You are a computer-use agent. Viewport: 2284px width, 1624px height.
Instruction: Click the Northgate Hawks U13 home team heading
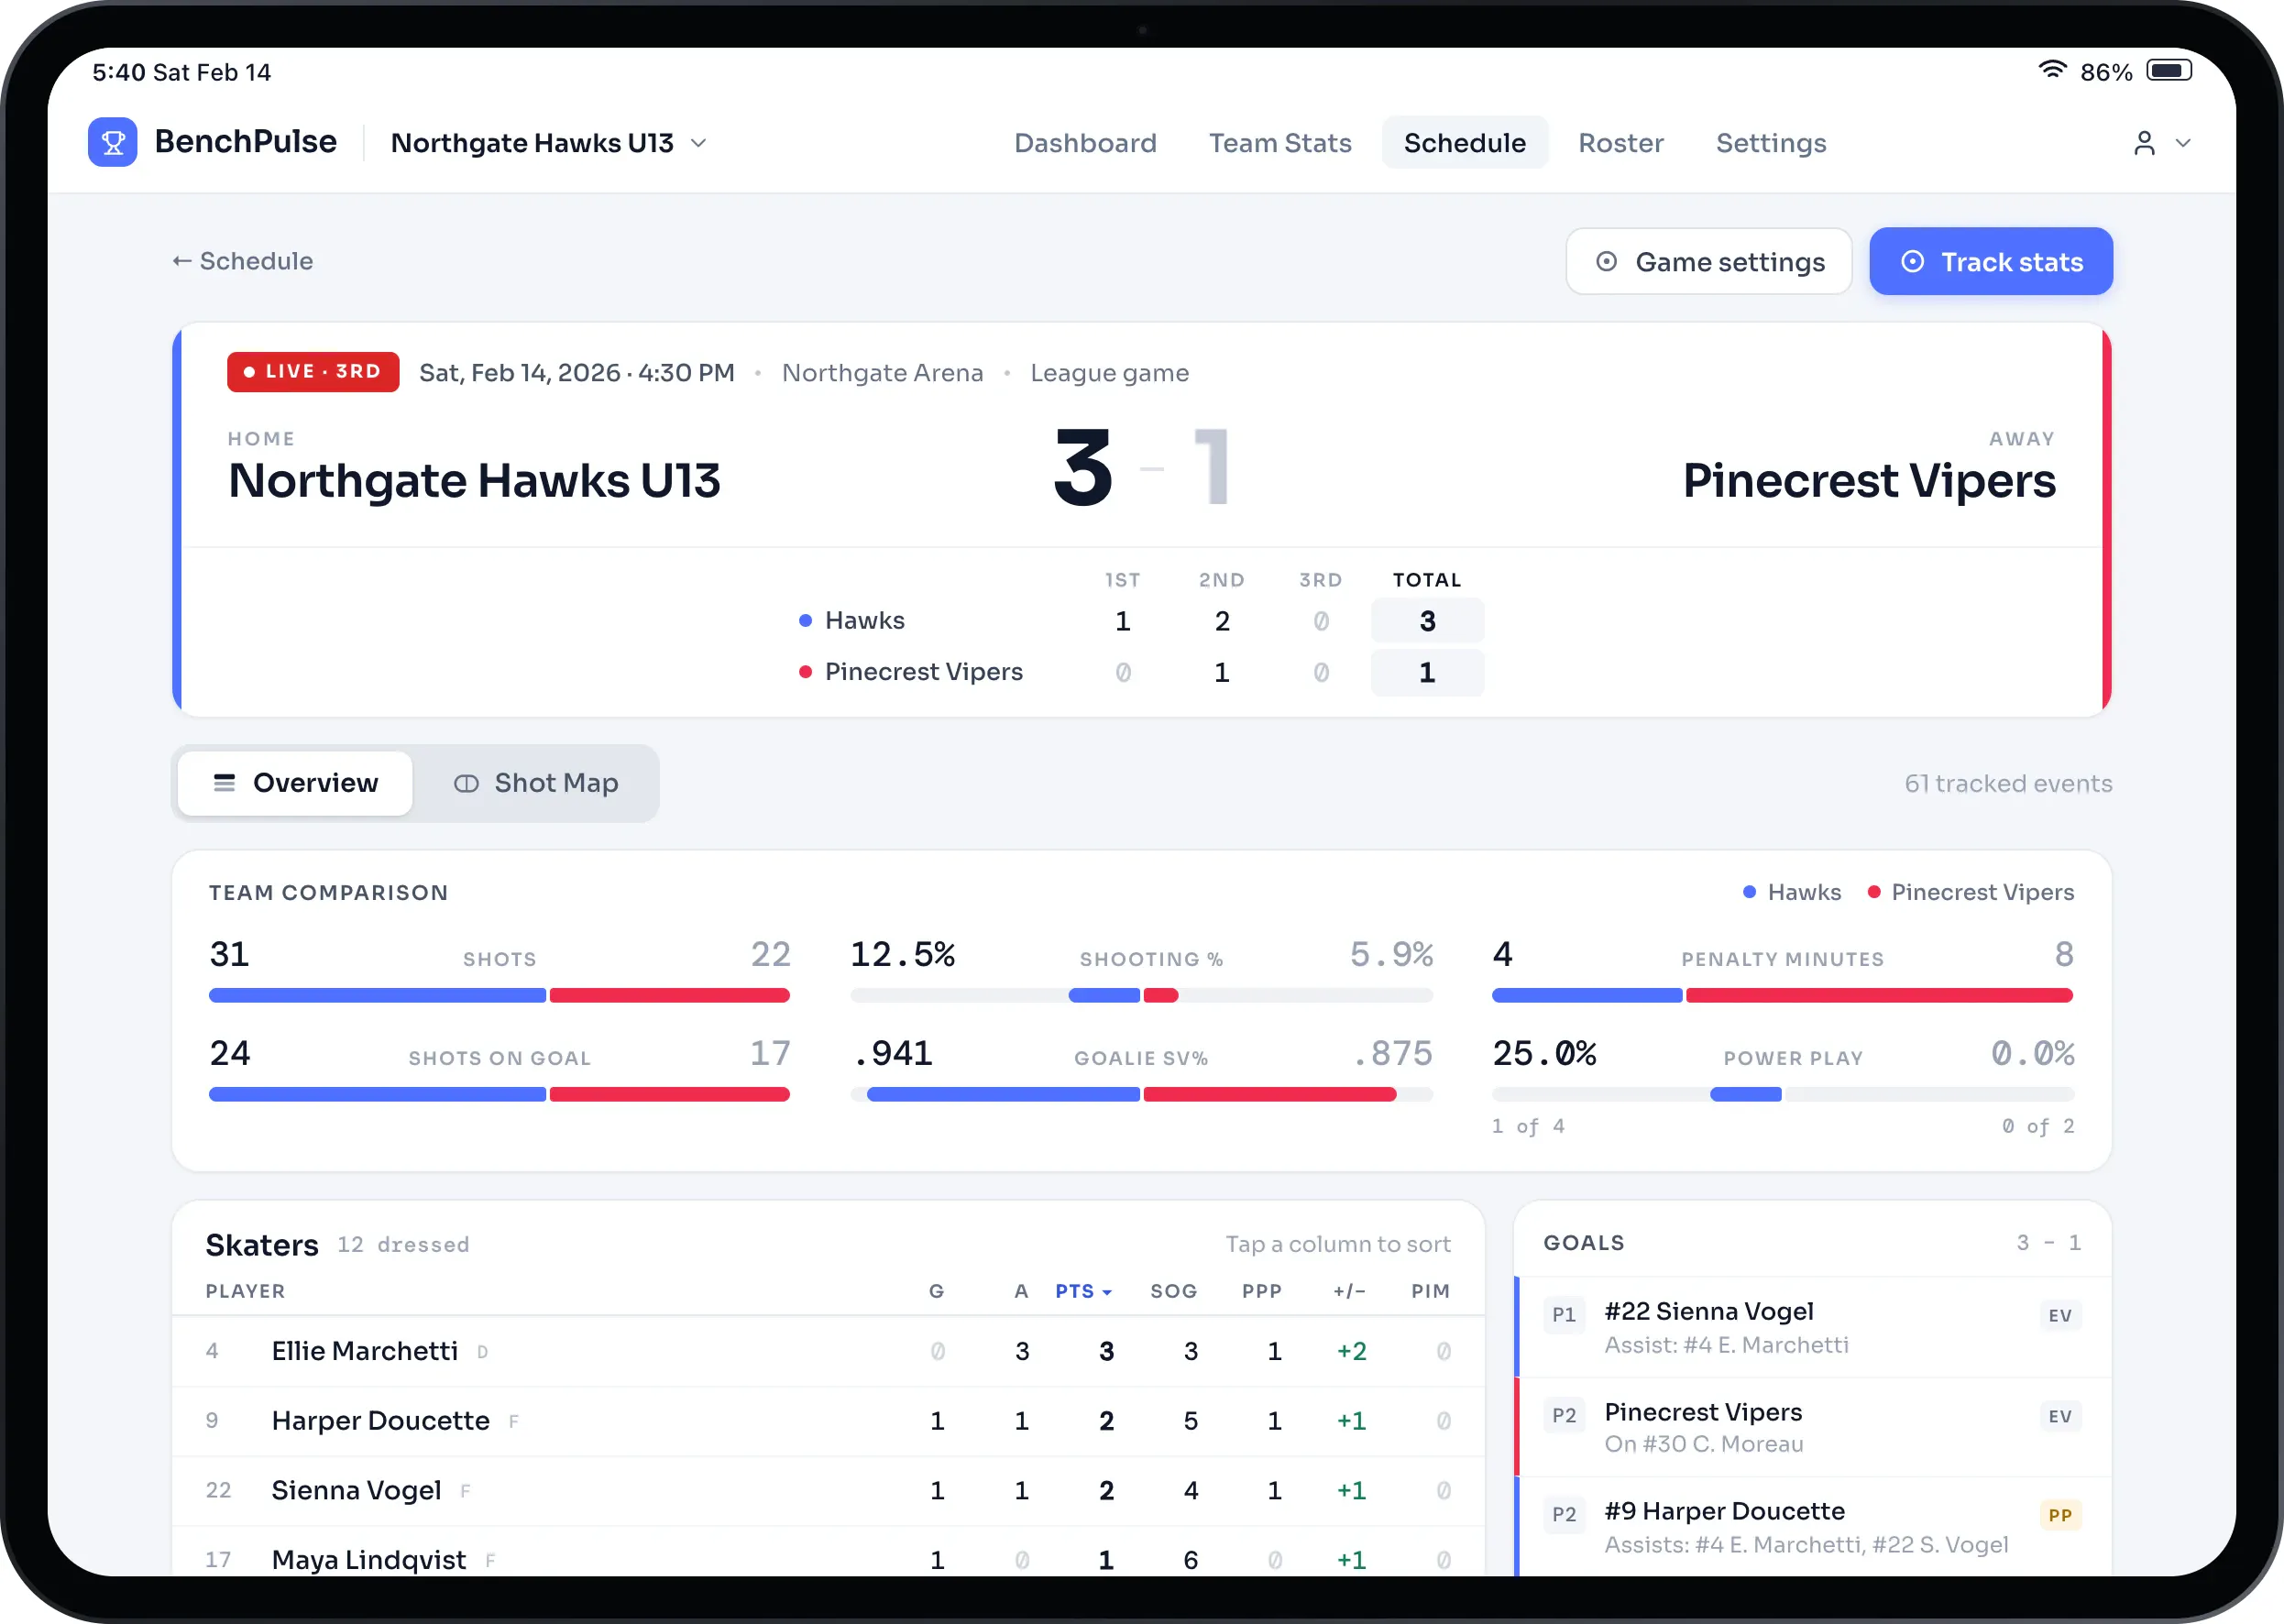(x=474, y=481)
